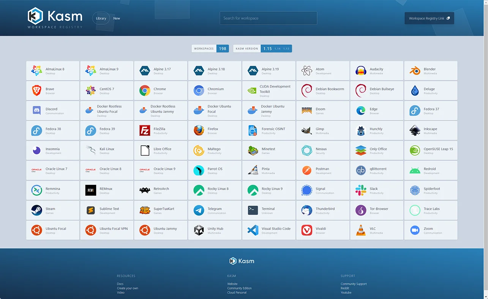Select the Steam games workspace
488x299 pixels.
(x=52, y=210)
